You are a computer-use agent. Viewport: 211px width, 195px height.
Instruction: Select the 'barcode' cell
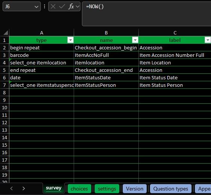coord(42,55)
